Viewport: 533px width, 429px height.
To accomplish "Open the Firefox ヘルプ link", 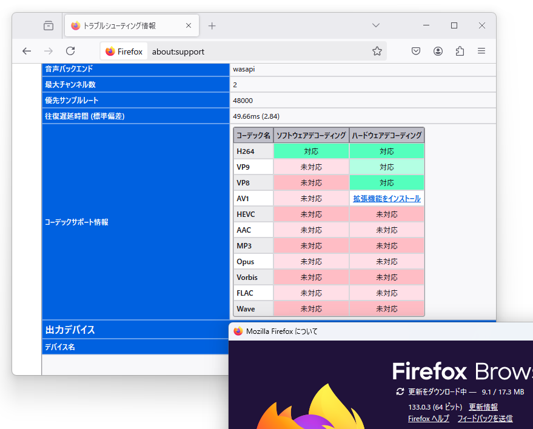I will tap(428, 419).
